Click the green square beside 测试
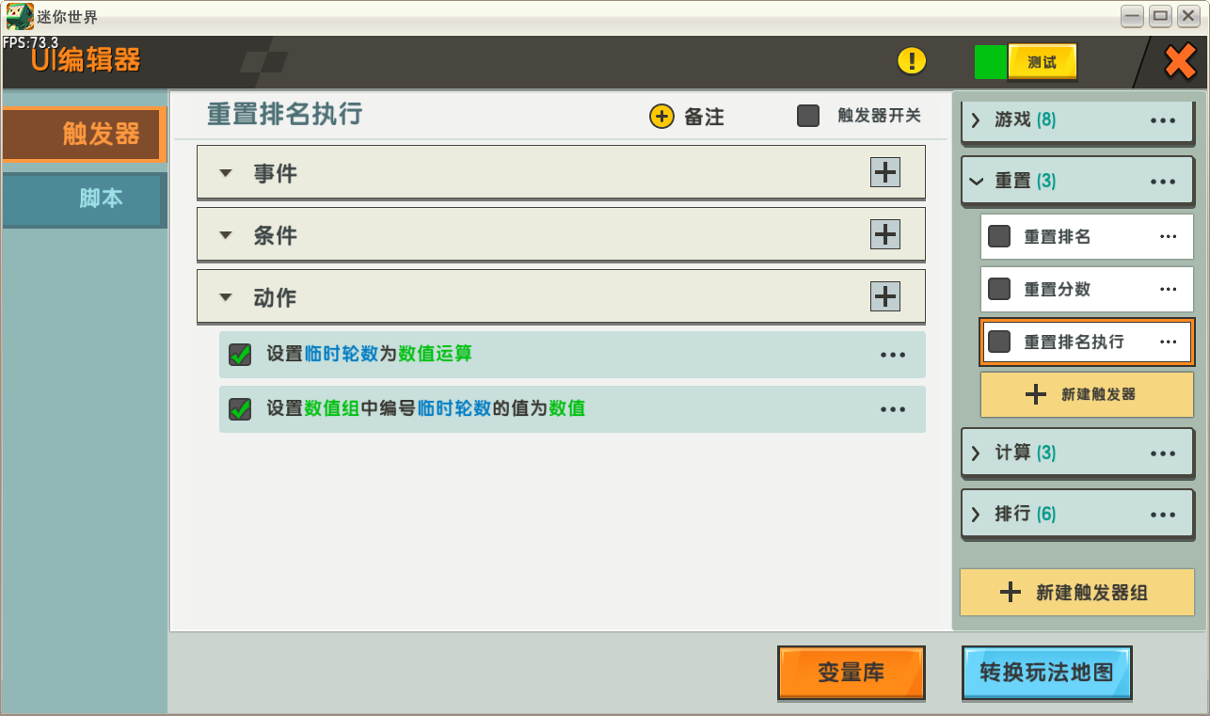This screenshot has height=716, width=1210. [x=990, y=62]
